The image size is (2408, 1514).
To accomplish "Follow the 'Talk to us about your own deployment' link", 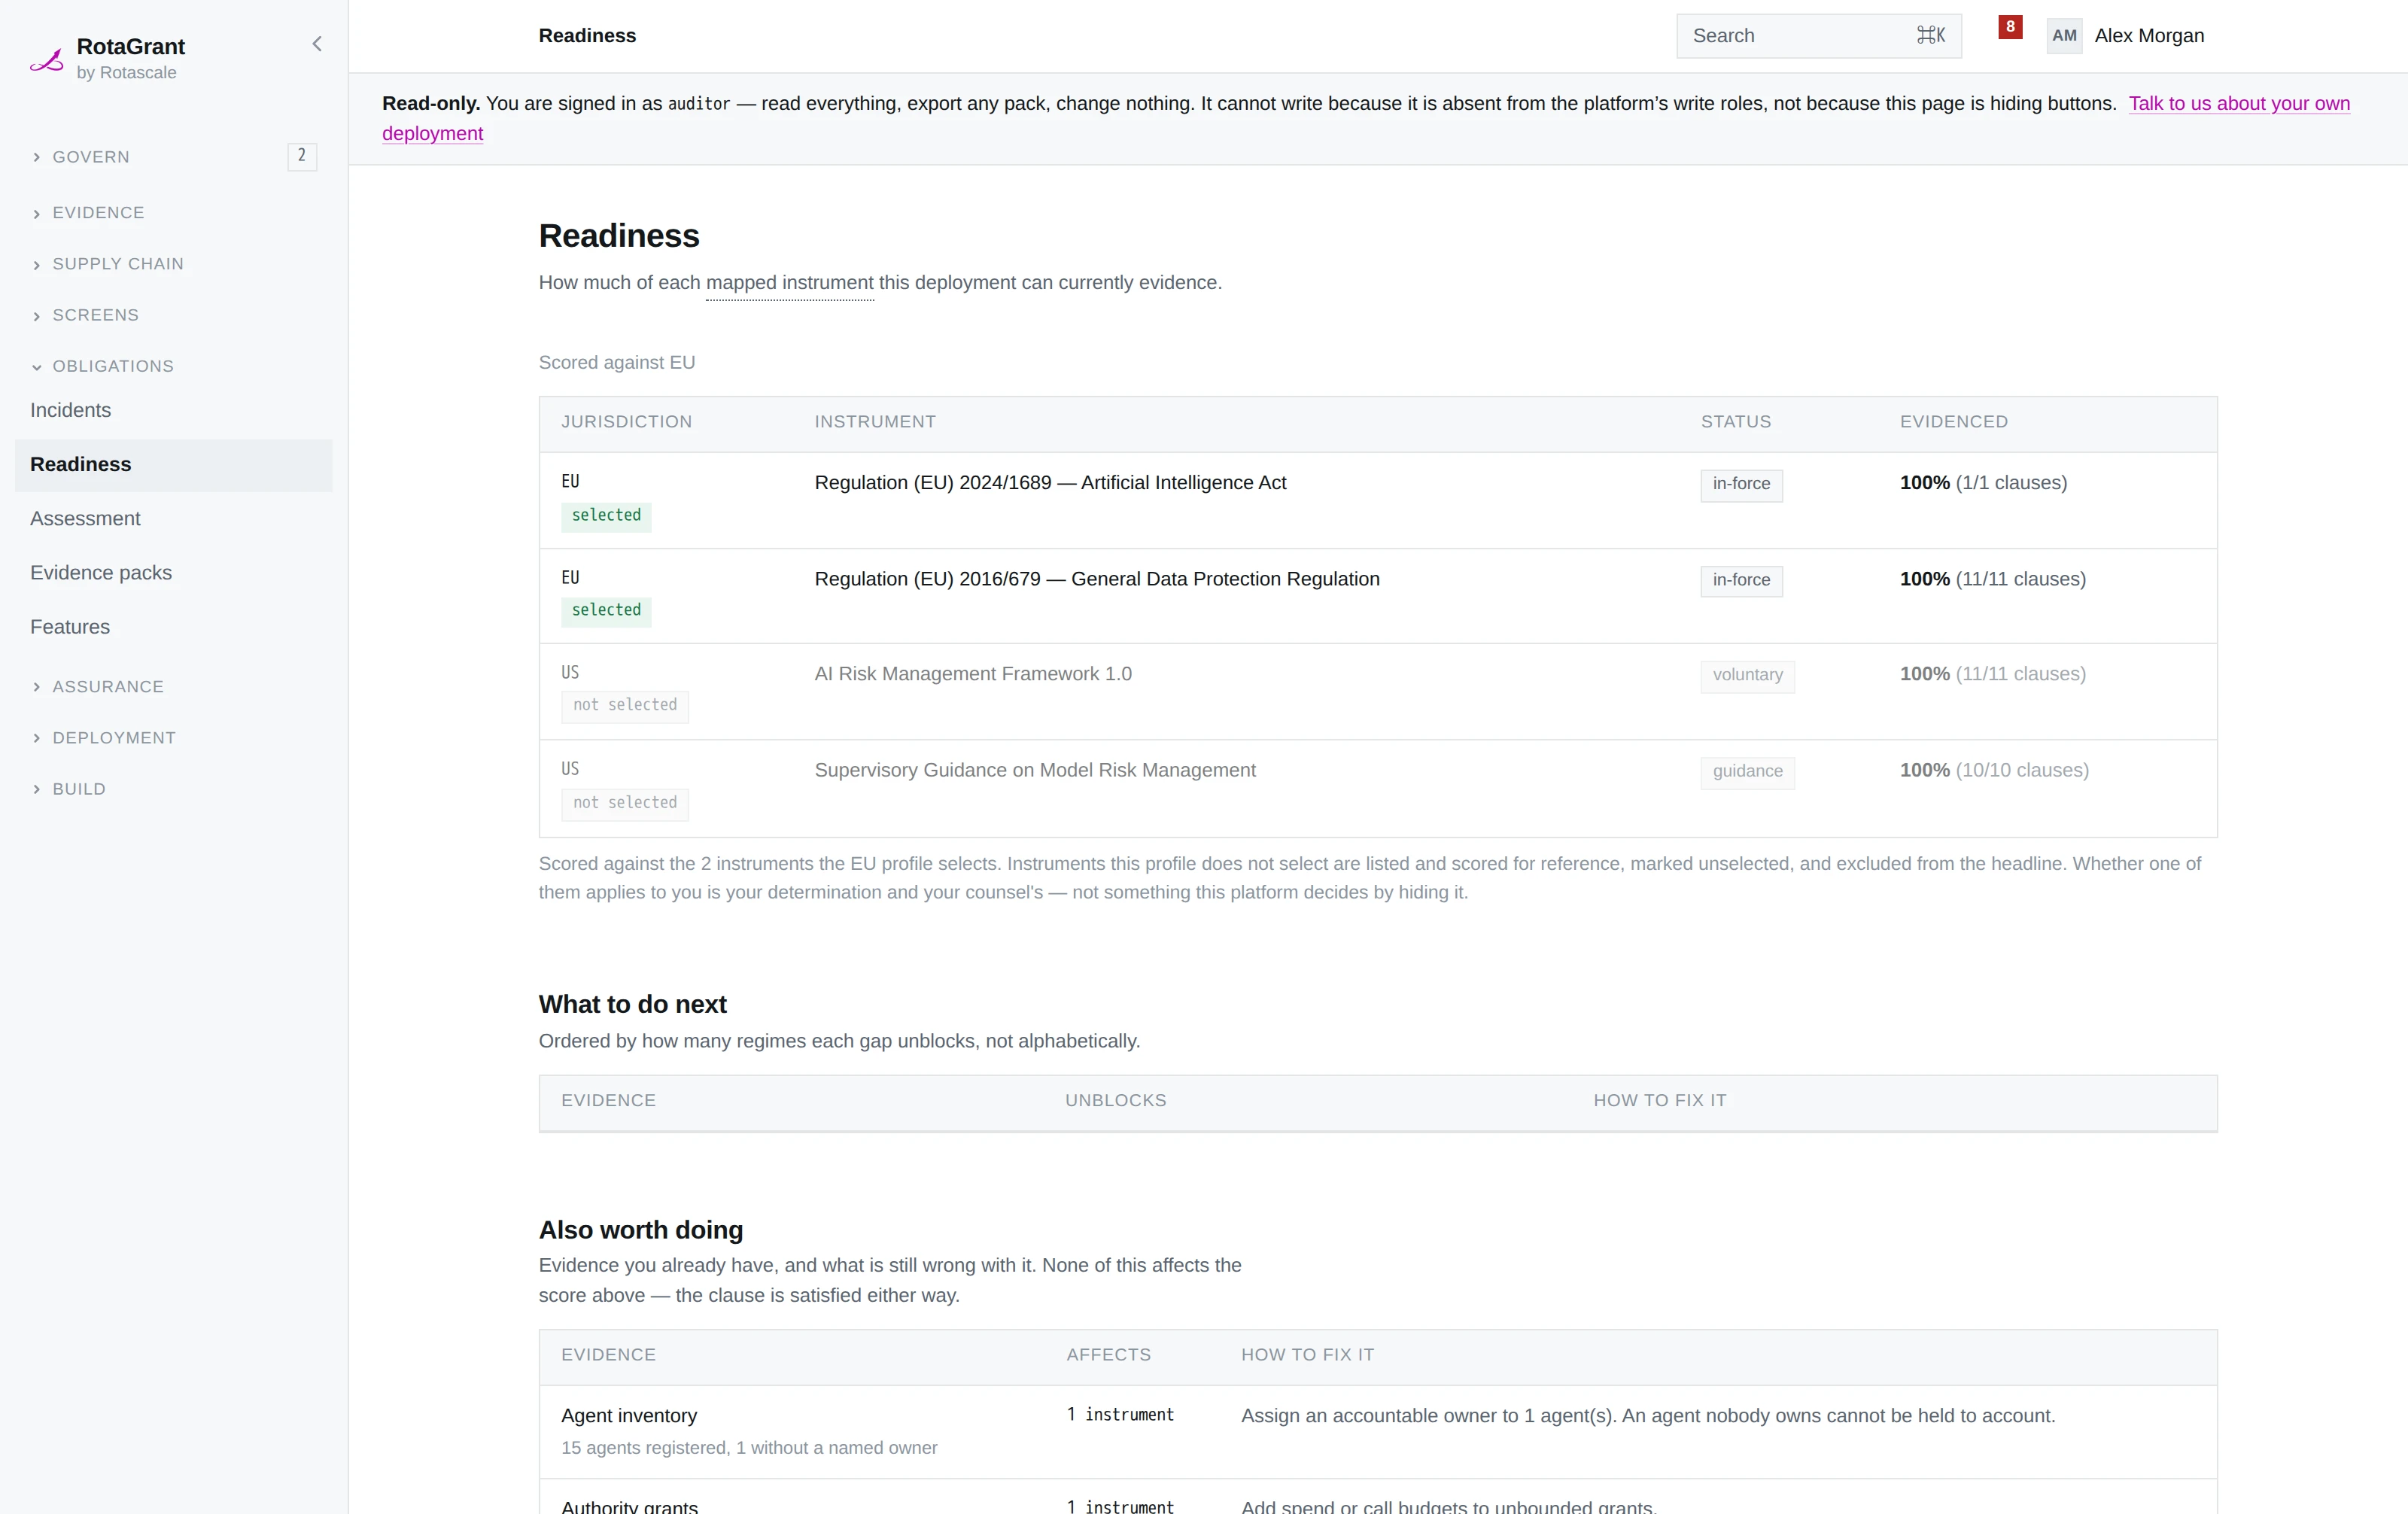I will coord(2239,103).
